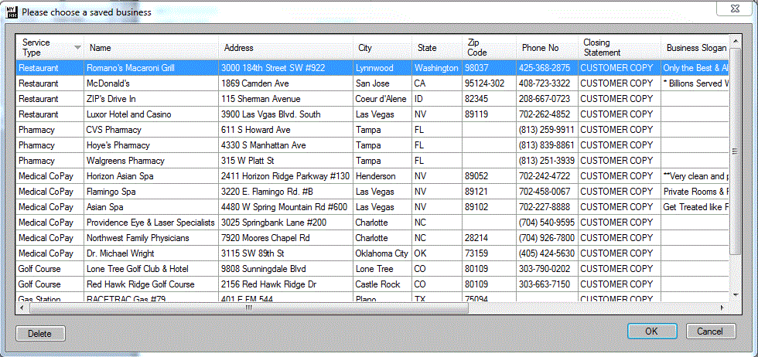Select the Luxor Hotel and Casino row
The image size is (758, 357).
tap(372, 114)
